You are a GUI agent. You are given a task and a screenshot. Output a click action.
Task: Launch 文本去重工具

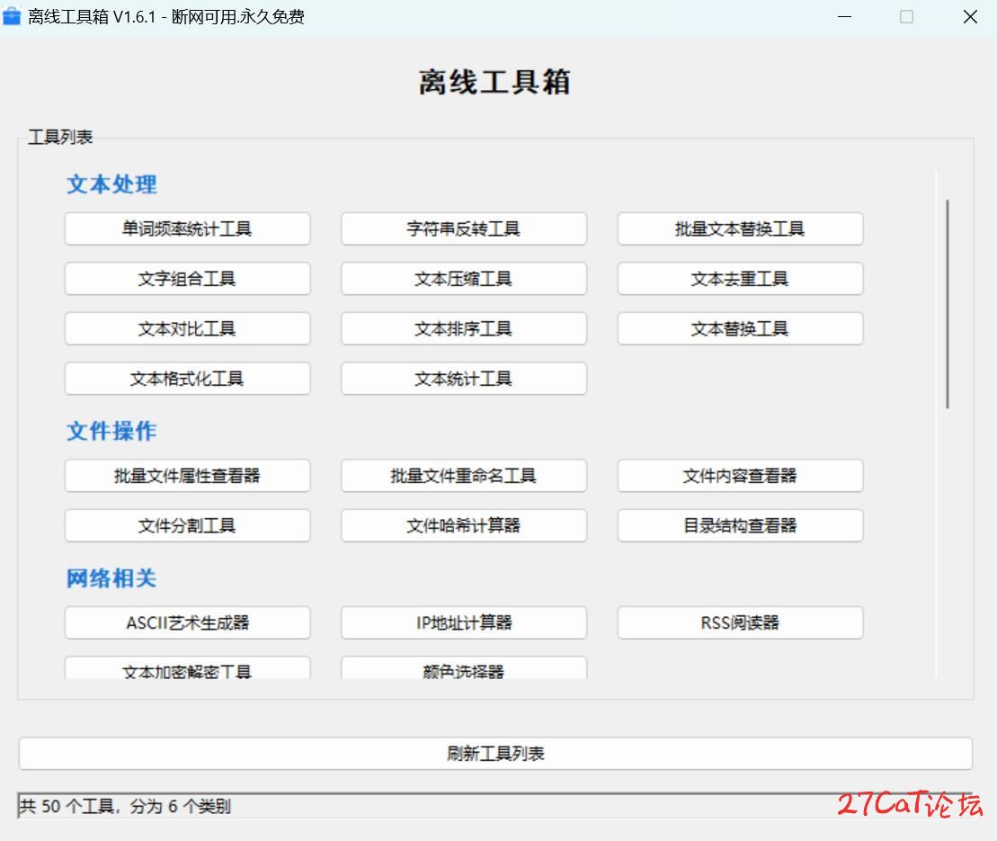tap(739, 279)
